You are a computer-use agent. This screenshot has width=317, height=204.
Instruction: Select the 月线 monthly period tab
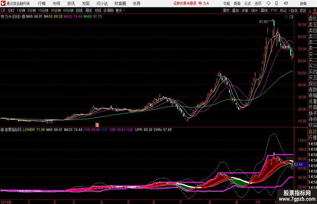98,10
